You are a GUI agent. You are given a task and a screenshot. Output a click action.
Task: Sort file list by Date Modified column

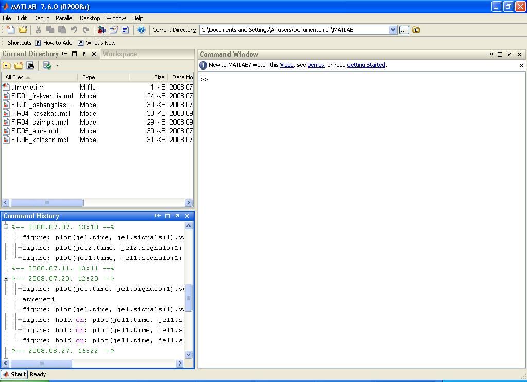[181, 77]
